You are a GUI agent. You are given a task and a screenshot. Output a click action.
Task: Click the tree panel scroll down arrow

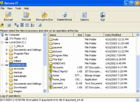[45, 91]
